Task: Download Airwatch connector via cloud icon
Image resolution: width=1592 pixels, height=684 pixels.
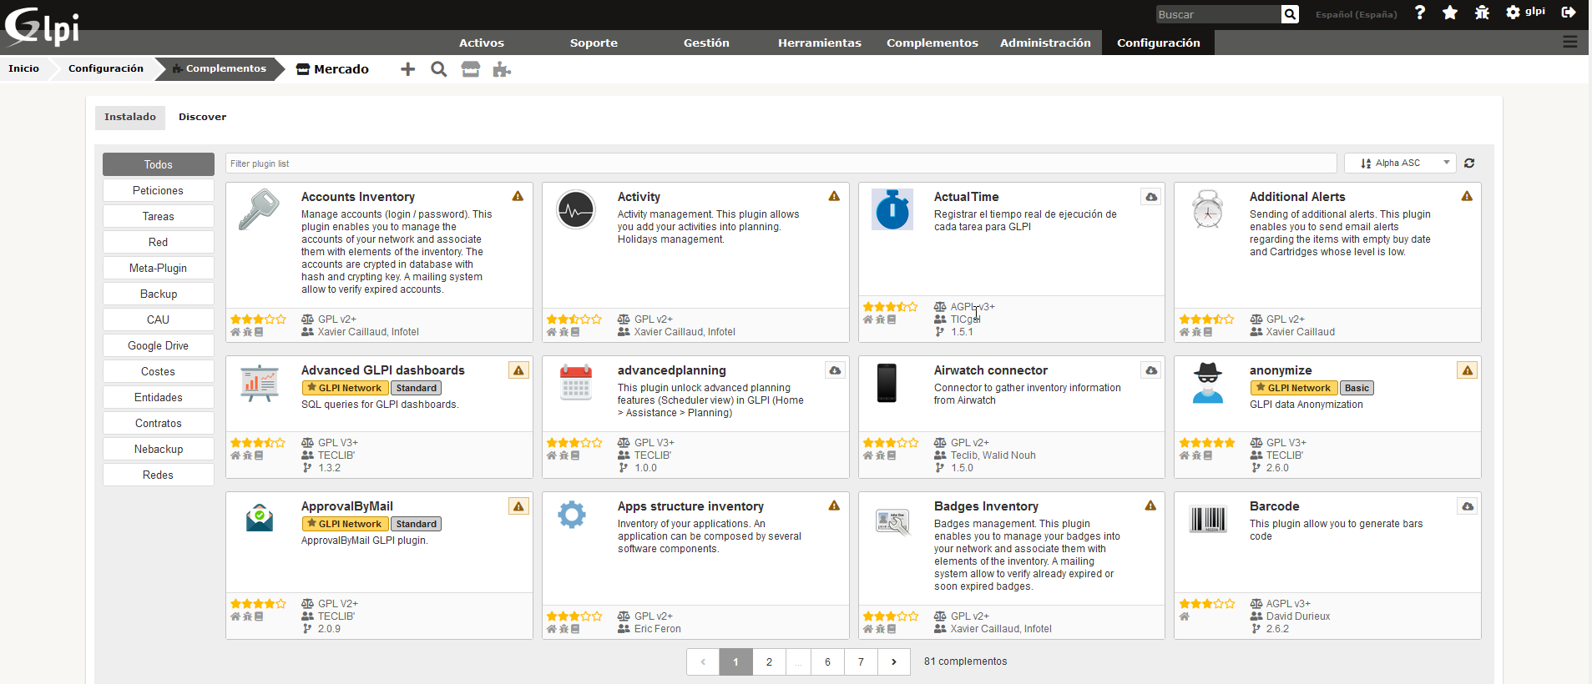Action: [1151, 370]
